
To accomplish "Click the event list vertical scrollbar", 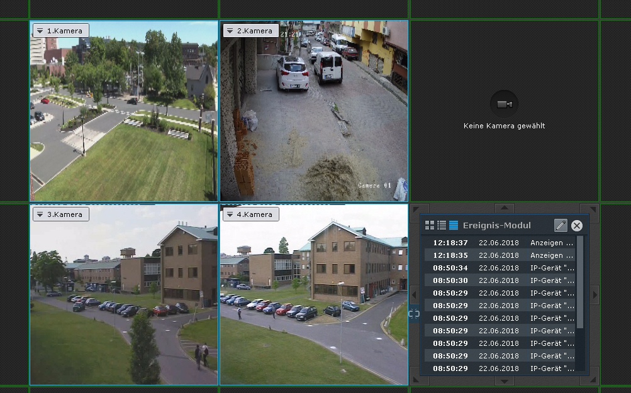I will [x=580, y=283].
